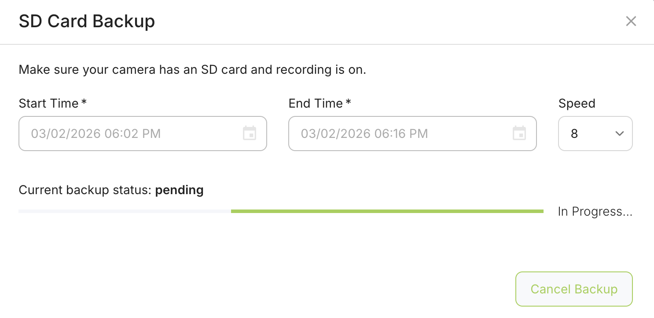Click the bold pending status word

180,190
